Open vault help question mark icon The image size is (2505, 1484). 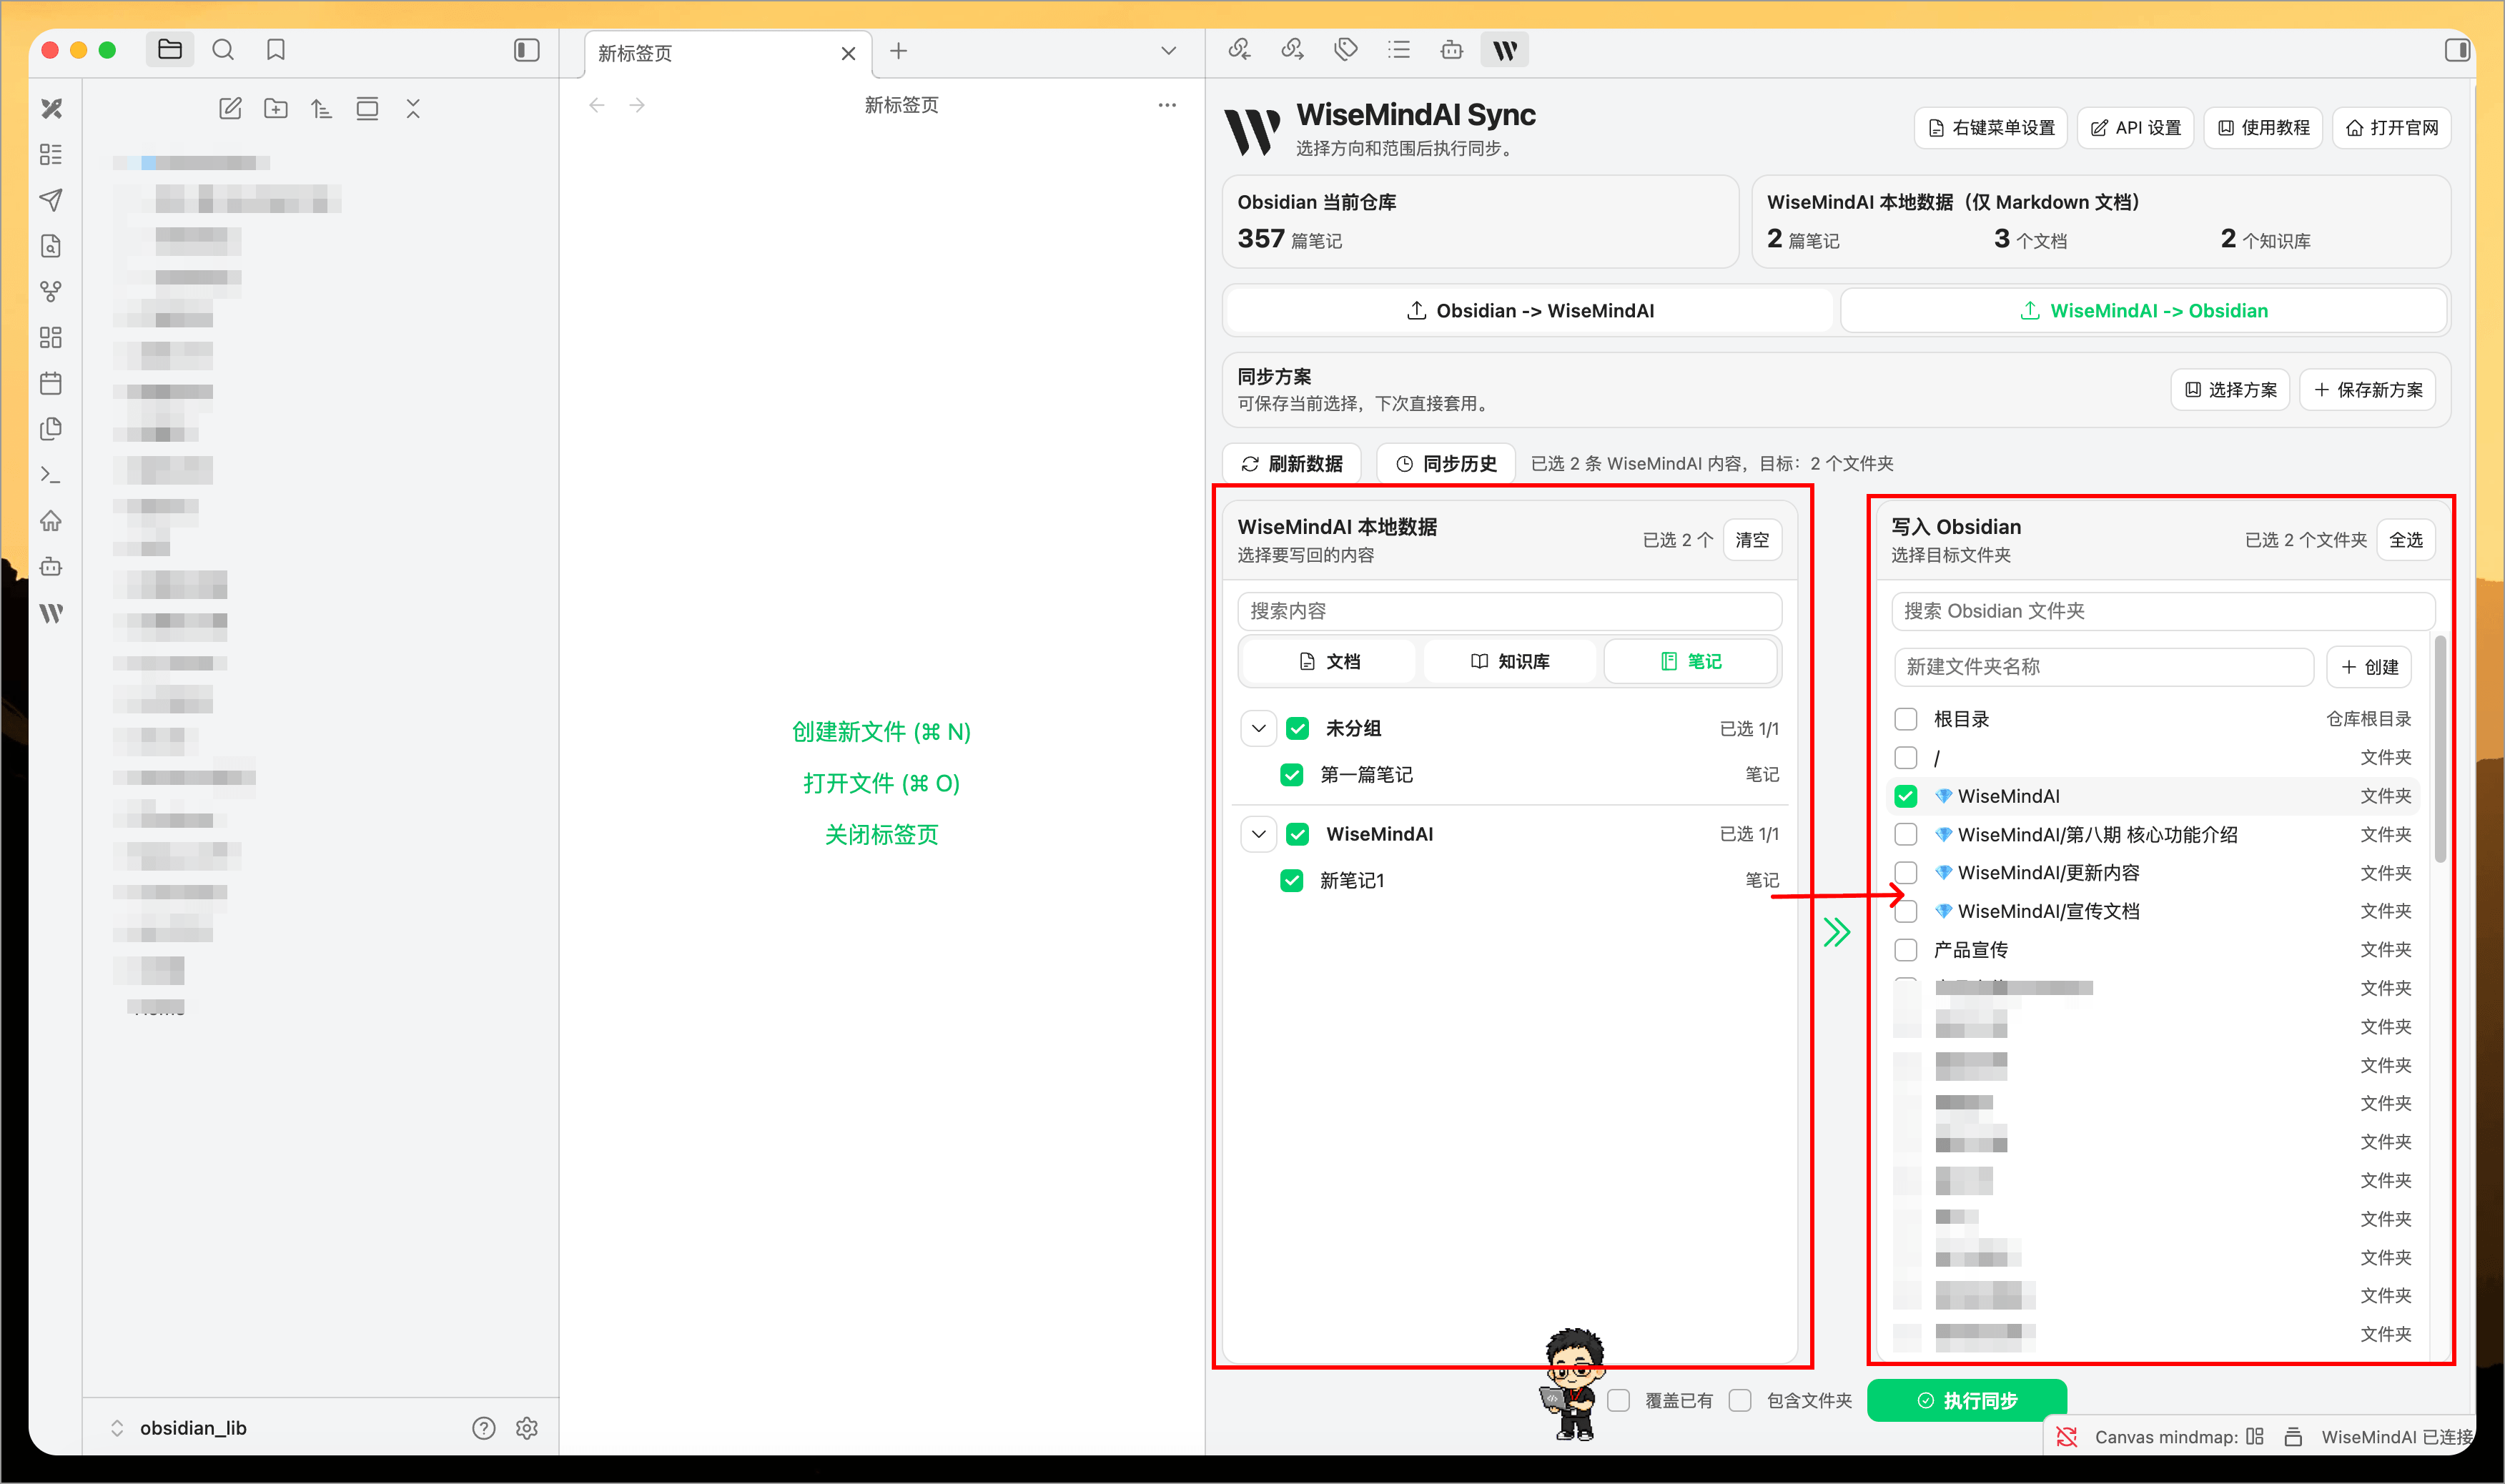point(484,1428)
